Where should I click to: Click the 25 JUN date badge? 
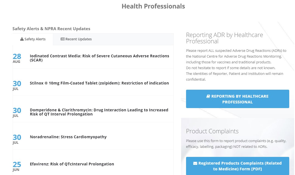(x=17, y=166)
